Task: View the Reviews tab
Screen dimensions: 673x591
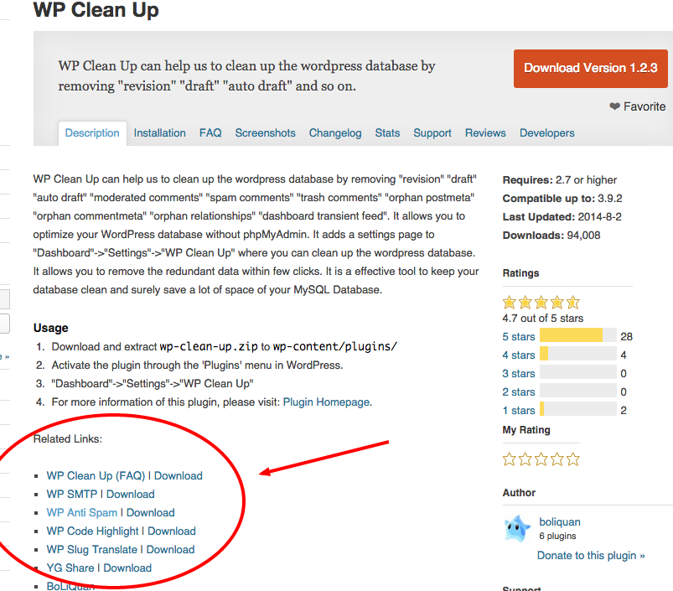Action: 485,133
